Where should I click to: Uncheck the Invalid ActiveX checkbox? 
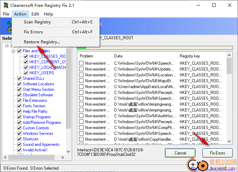19,150
